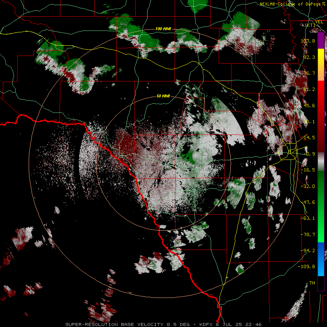327x327 pixels.
Task: Click the -0.9 legend value
Action: tap(309, 154)
